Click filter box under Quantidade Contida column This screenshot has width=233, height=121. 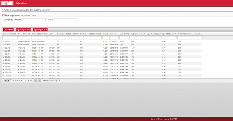pos(169,38)
